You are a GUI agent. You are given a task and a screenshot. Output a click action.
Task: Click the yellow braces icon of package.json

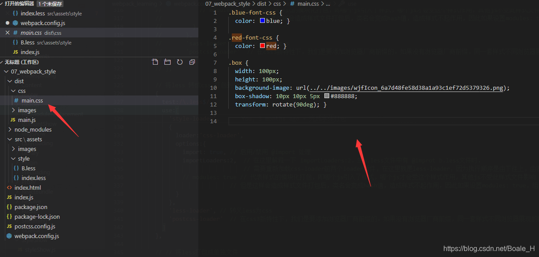[x=10, y=207]
